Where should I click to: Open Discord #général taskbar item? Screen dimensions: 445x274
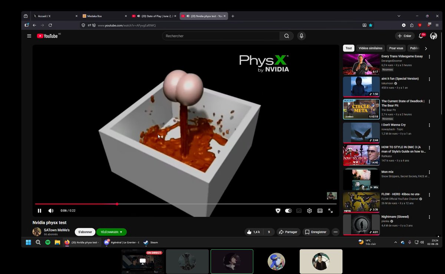click(122, 243)
